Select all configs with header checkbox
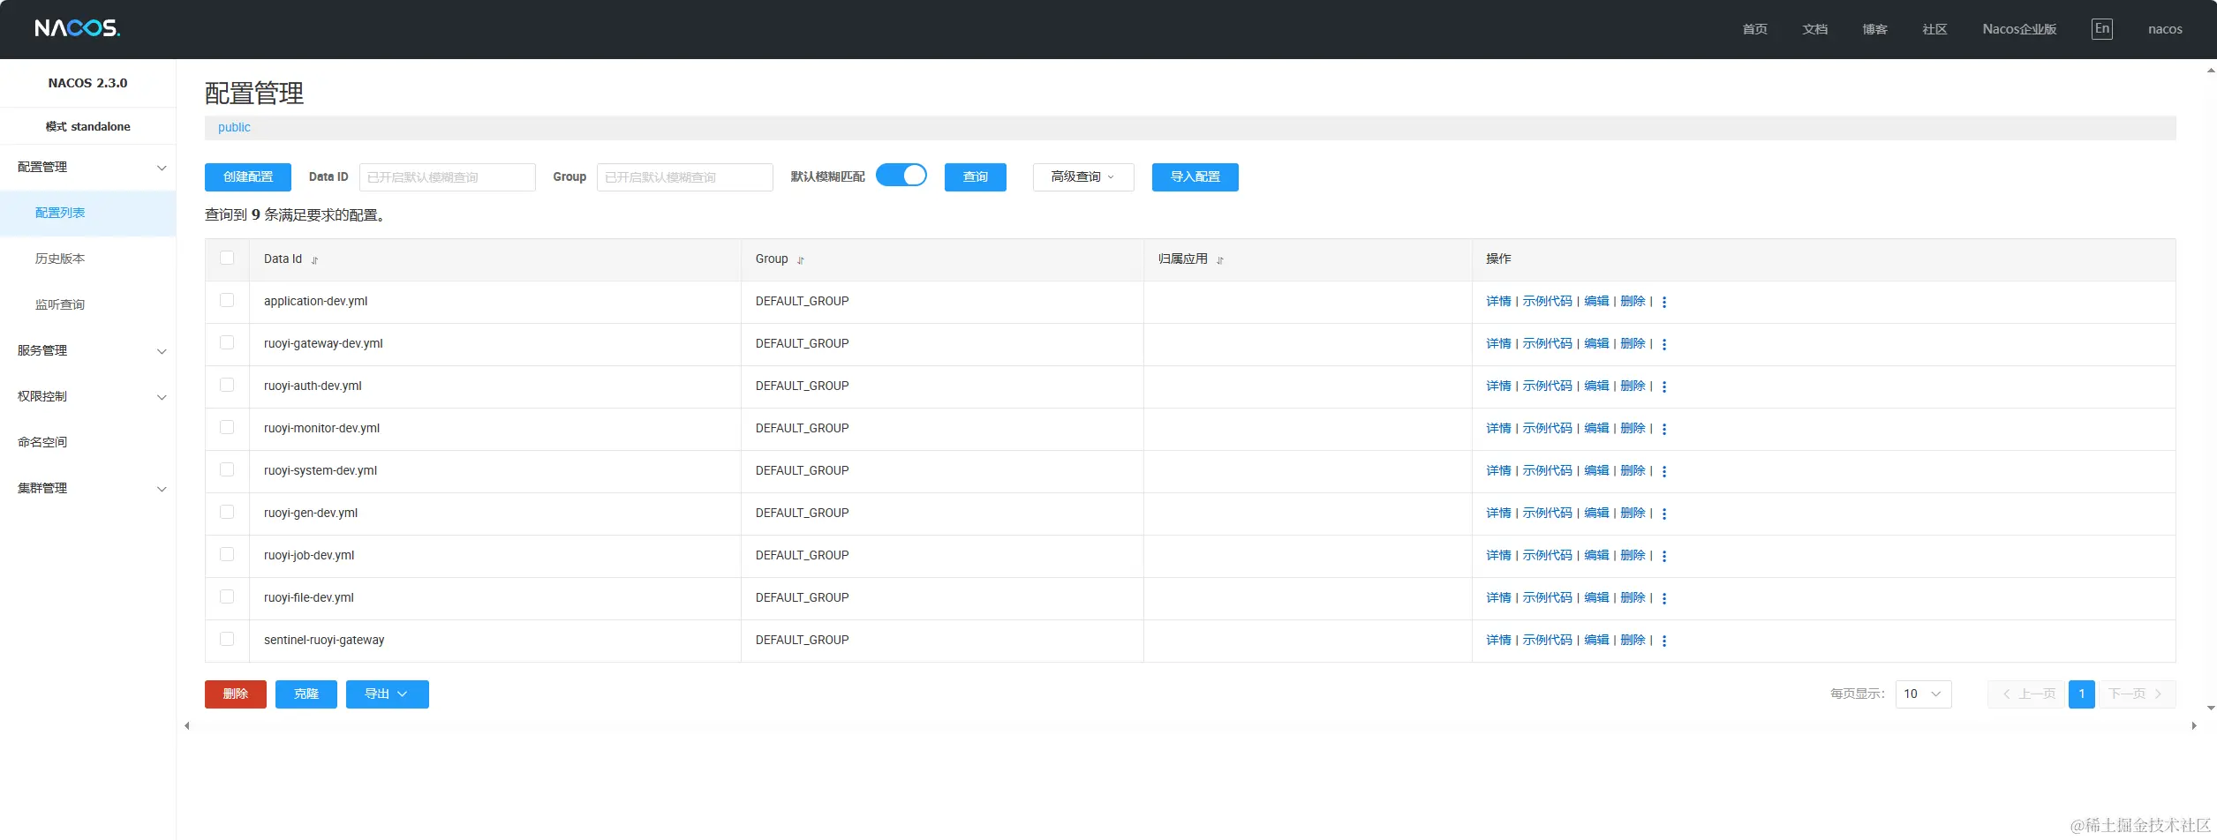Viewport: 2217px width, 840px height. 227,258
